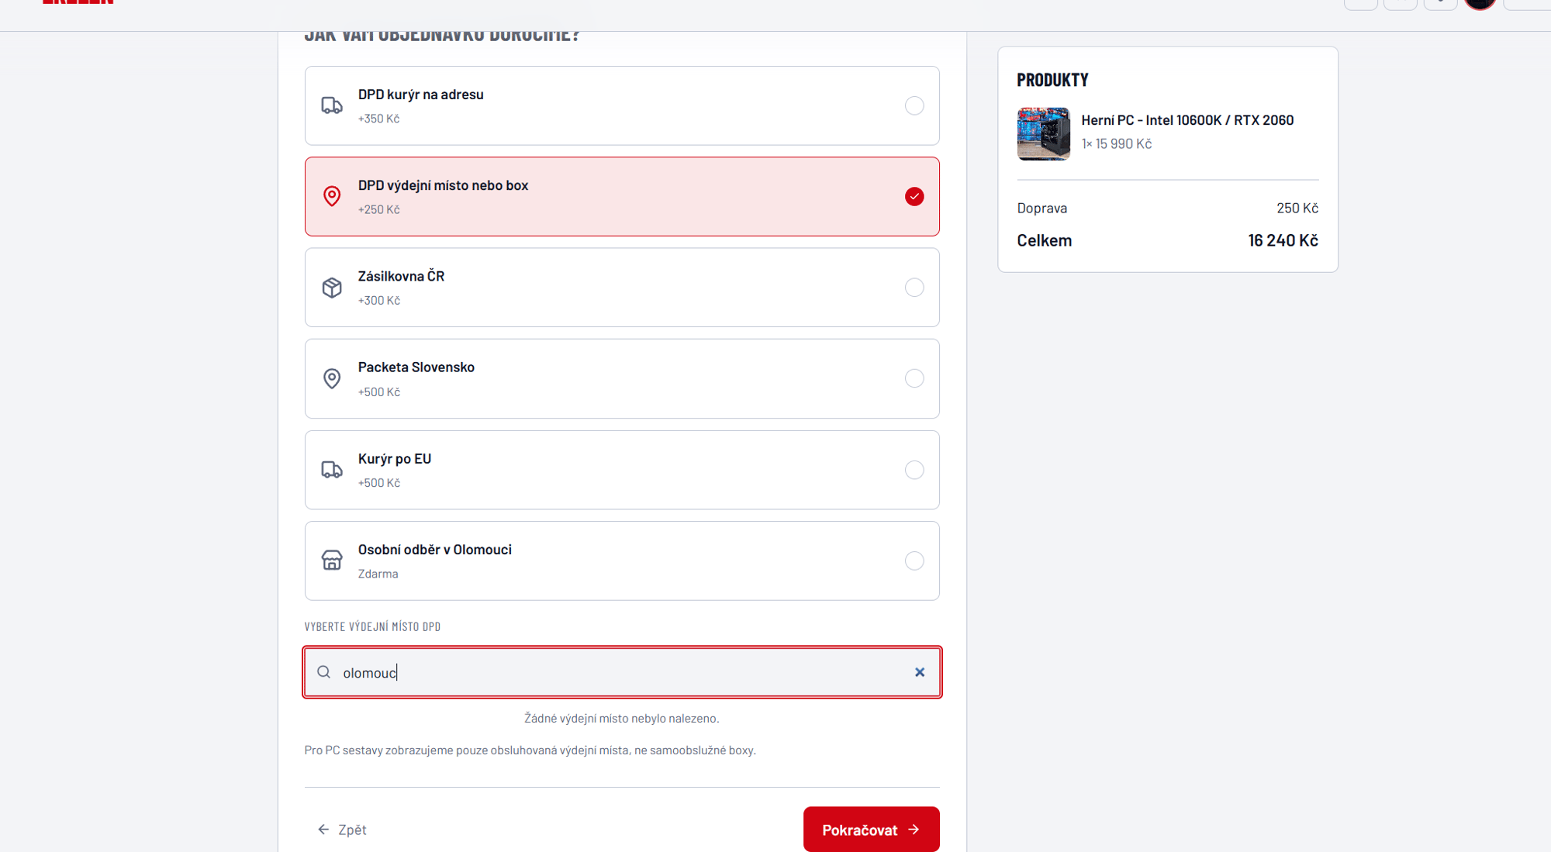Click the Celkem total 16 240 Kč
Viewport: 1551px width, 852px height.
coord(1283,240)
